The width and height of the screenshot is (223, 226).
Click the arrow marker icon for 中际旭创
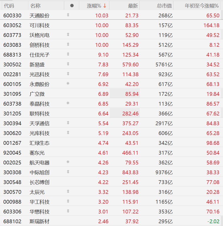[68, 172]
